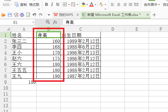This screenshot has width=168, height=112.
Task: Select column E header
Action: (137, 29)
